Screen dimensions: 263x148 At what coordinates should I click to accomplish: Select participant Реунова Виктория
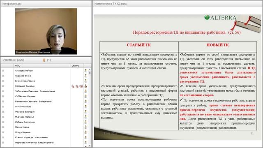click(25, 112)
